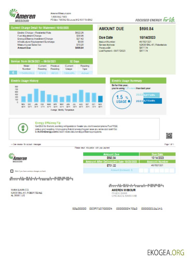Click the QR code beside the tip box
This screenshot has width=187, height=260.
click(169, 136)
